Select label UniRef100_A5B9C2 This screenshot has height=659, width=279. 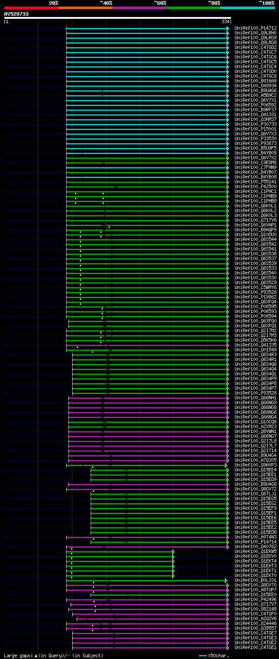tap(255, 95)
